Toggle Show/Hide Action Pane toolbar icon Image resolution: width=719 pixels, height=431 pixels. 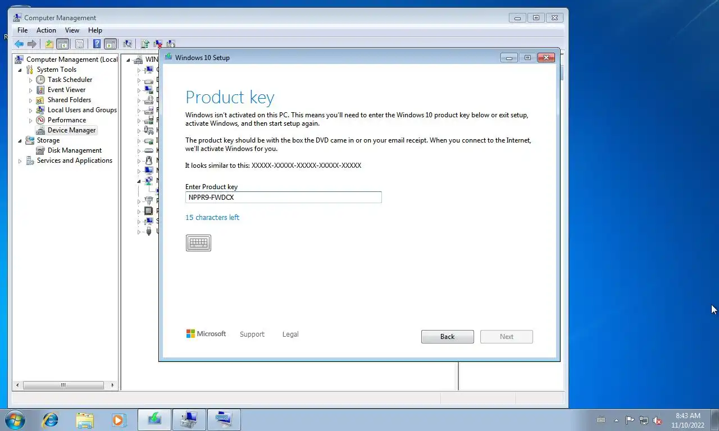(x=111, y=44)
